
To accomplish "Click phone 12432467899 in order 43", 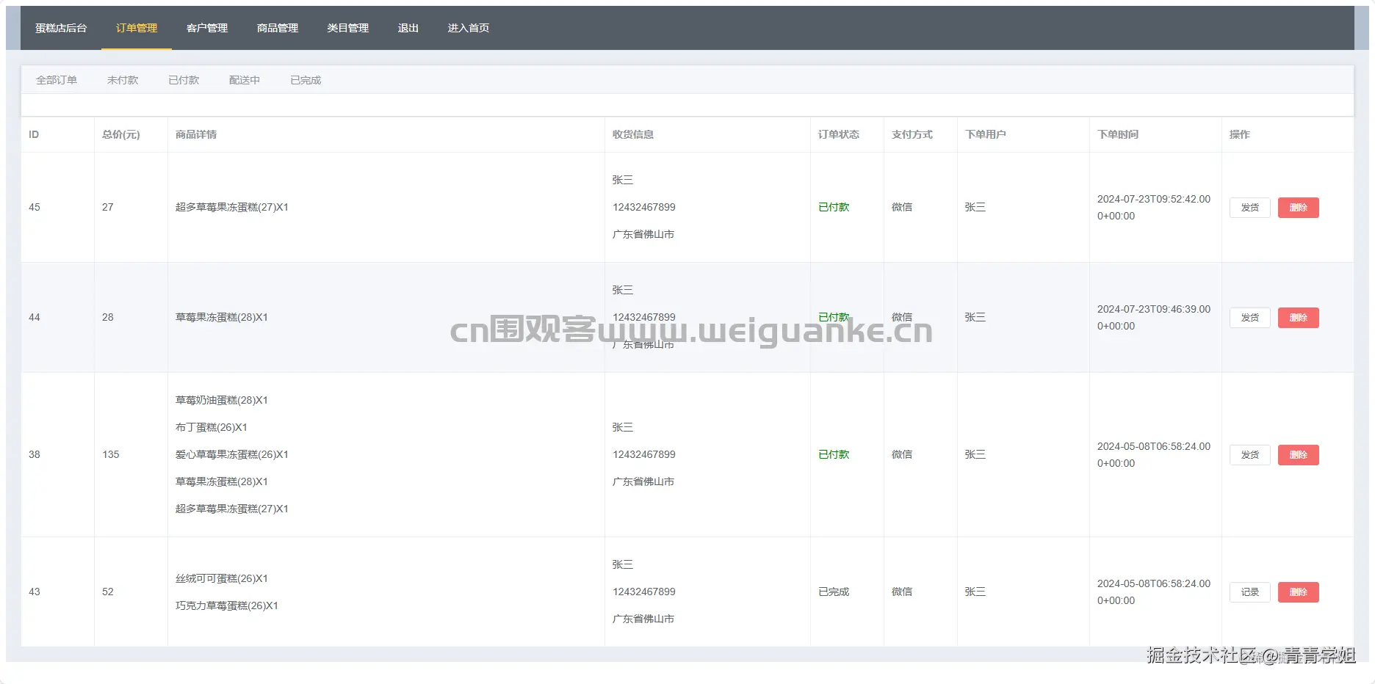I will [x=644, y=592].
